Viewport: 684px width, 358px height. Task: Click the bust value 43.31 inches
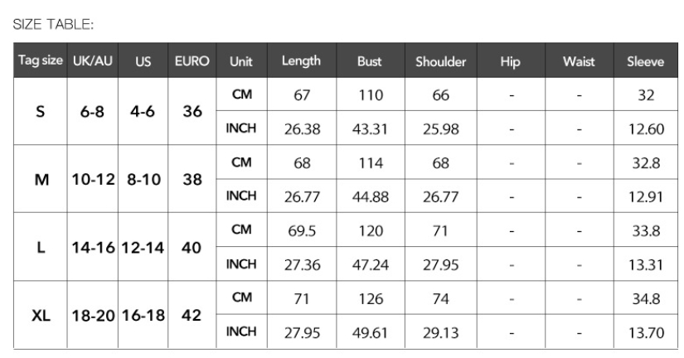pos(370,128)
